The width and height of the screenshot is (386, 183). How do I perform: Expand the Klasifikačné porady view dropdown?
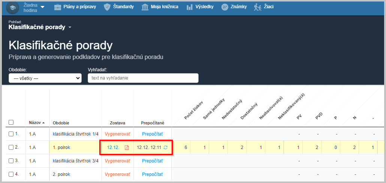click(70, 27)
